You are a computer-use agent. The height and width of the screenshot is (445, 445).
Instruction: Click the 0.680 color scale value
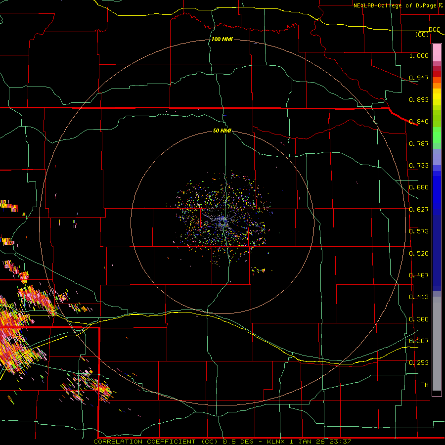pos(419,187)
